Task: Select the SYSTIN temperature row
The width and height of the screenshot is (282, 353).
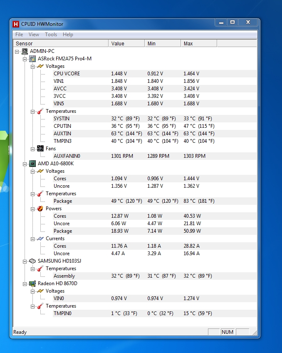Action: 155,119
